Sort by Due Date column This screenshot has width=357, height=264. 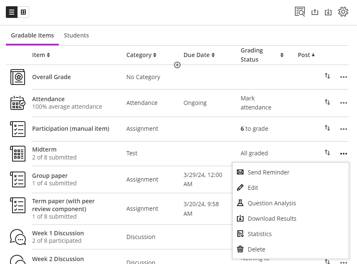point(199,55)
